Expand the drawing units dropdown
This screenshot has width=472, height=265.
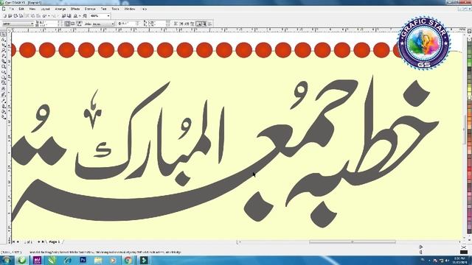point(113,24)
